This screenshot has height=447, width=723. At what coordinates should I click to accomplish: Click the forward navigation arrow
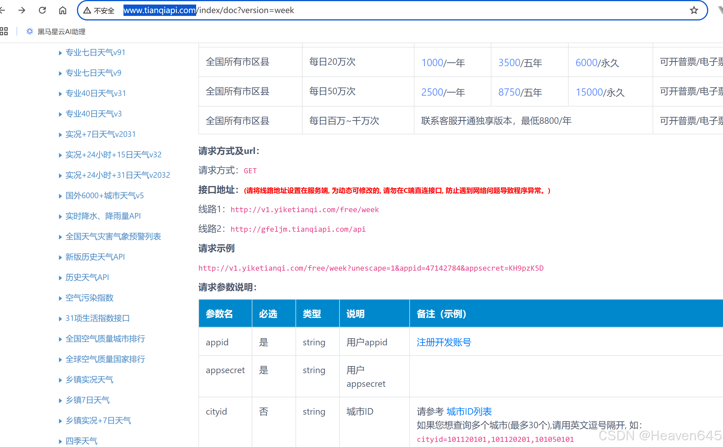22,10
